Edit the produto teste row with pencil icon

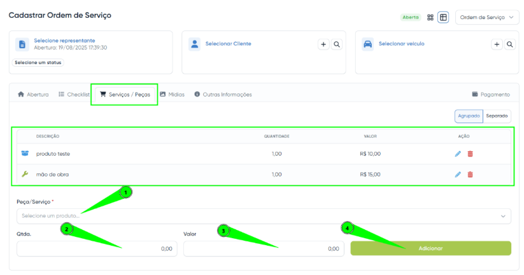(x=458, y=154)
